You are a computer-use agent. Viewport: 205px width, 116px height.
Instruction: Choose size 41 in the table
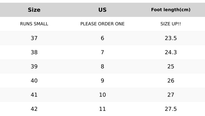(34, 95)
